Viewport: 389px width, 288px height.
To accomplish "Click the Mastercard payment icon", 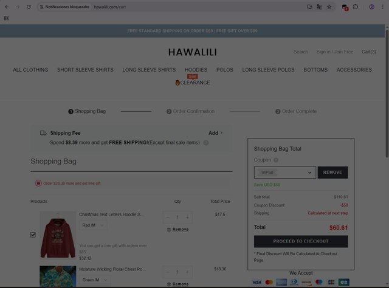I will click(x=269, y=283).
